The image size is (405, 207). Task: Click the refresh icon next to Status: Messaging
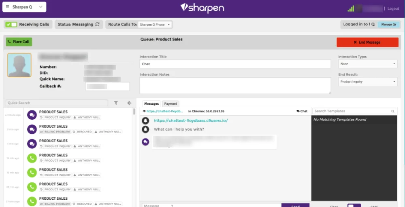pyautogui.click(x=97, y=25)
